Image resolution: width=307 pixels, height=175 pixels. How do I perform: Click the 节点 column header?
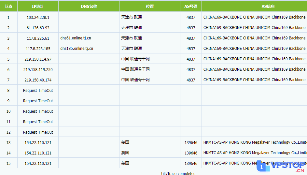point(8,6)
